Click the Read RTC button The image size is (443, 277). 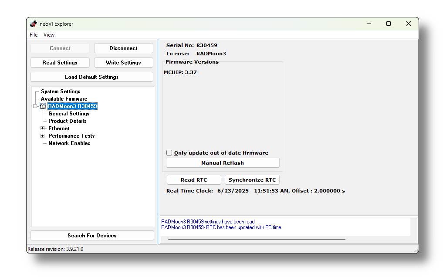tap(194, 180)
